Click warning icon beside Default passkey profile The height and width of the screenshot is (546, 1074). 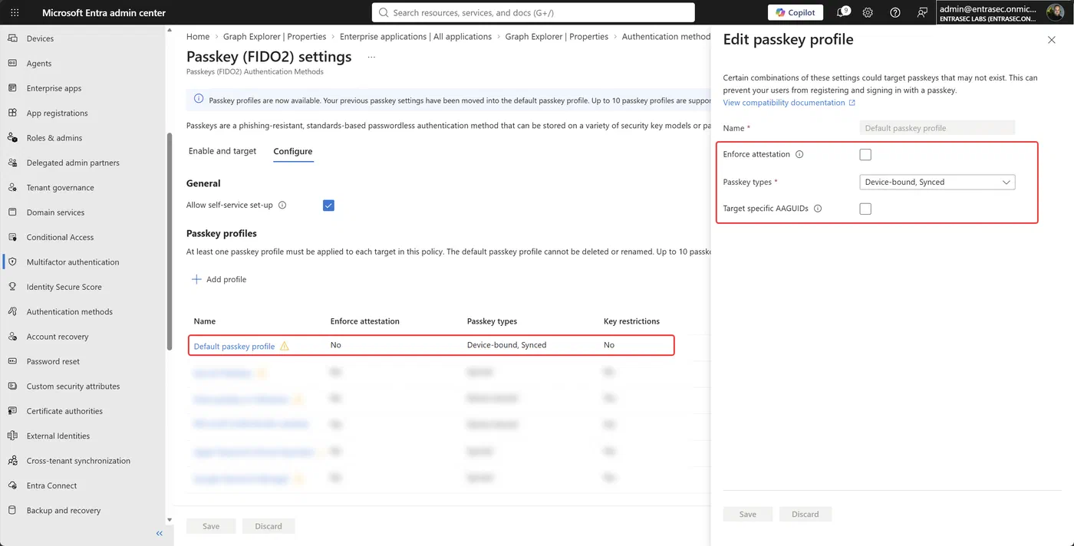pos(285,346)
